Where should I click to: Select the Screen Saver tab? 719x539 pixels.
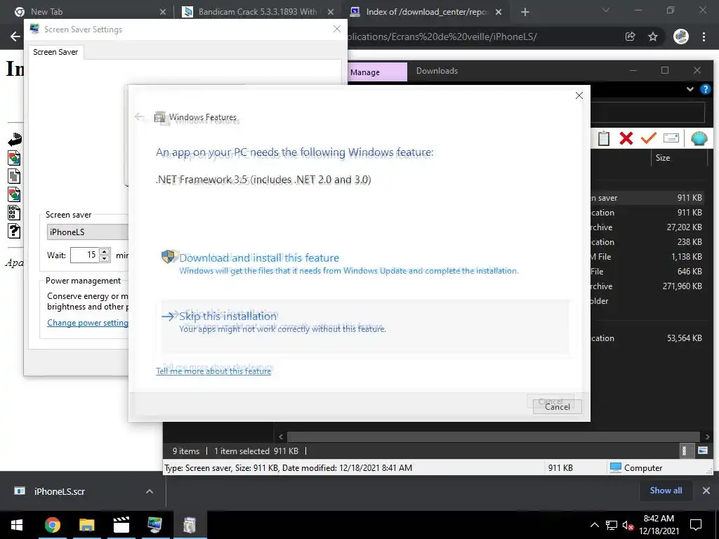(55, 52)
